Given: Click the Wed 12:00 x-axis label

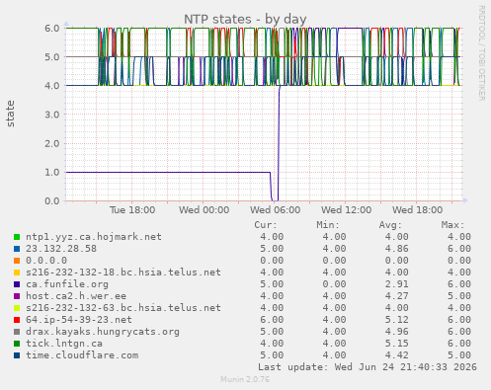Looking at the screenshot, I should (x=346, y=210).
